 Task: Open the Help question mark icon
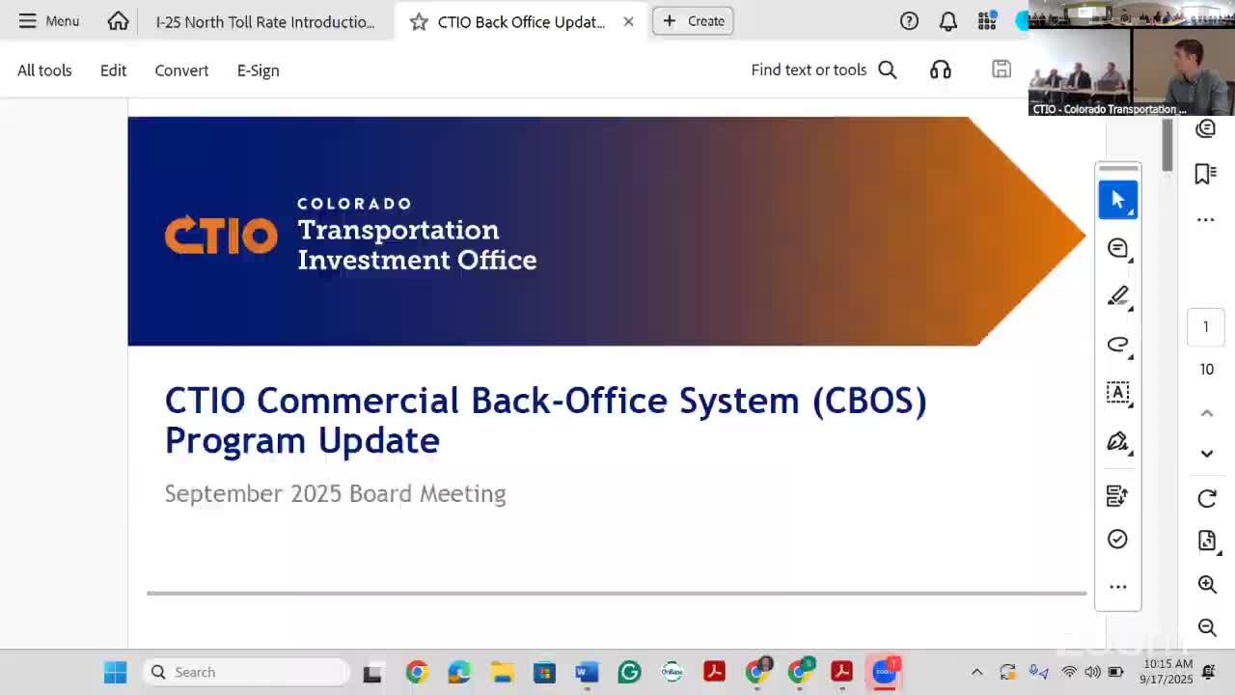[x=909, y=21]
